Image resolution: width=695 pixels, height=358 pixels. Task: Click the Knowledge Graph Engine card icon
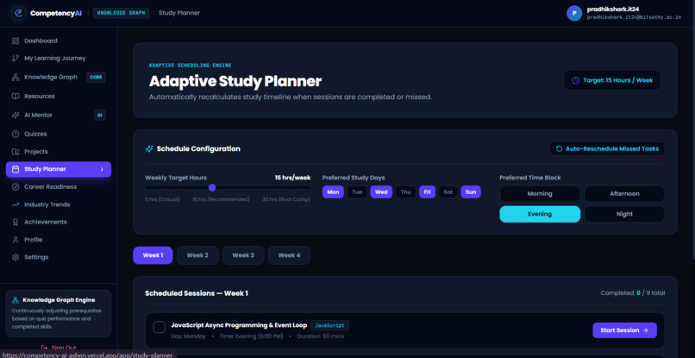(x=16, y=300)
